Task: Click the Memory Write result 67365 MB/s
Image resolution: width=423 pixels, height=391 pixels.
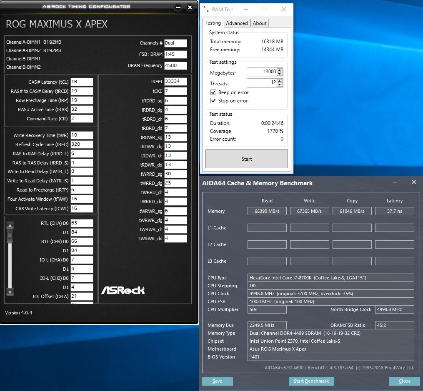Action: click(x=309, y=211)
